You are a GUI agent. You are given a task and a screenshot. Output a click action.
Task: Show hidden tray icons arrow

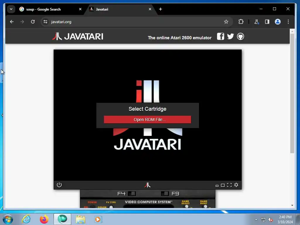tap(256, 219)
